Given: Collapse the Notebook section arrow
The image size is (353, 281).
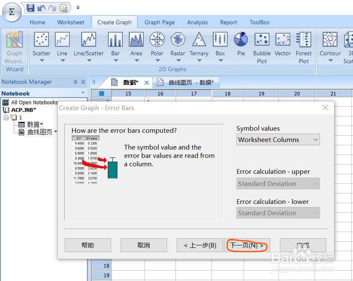Looking at the screenshot, I should pyautogui.click(x=83, y=93).
